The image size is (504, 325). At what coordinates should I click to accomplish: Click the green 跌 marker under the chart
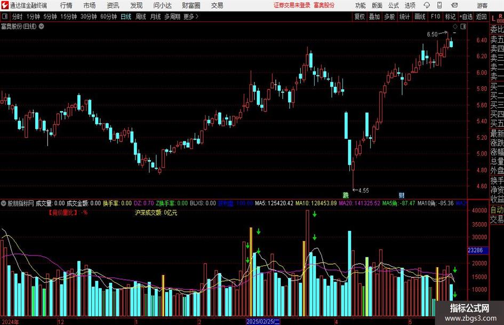[346, 195]
